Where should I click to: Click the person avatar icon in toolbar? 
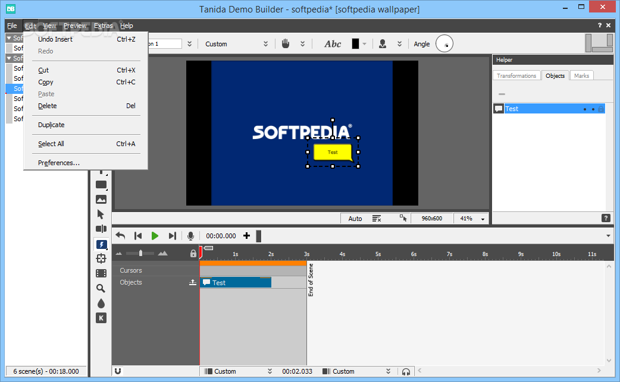(383, 44)
